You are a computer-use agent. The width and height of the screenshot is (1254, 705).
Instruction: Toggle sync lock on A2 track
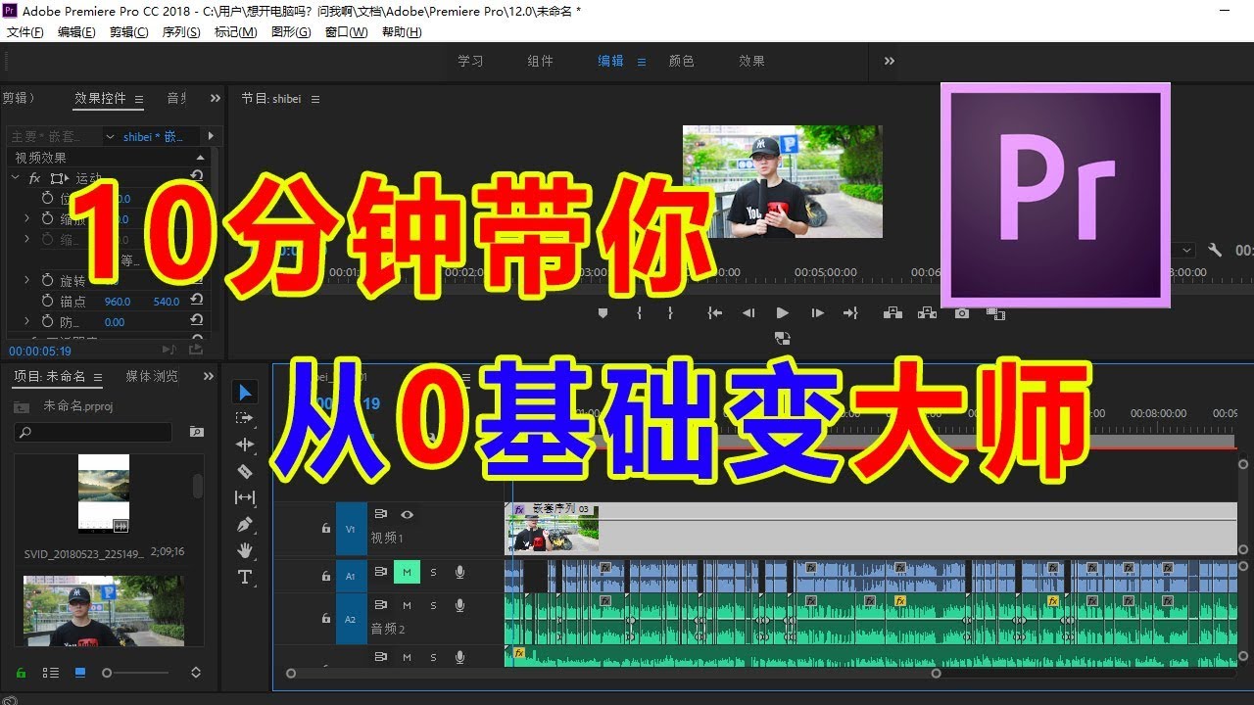coord(380,605)
